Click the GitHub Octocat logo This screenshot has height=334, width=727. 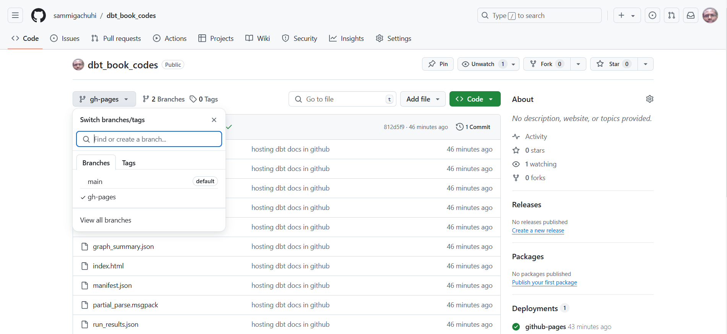pyautogui.click(x=38, y=15)
